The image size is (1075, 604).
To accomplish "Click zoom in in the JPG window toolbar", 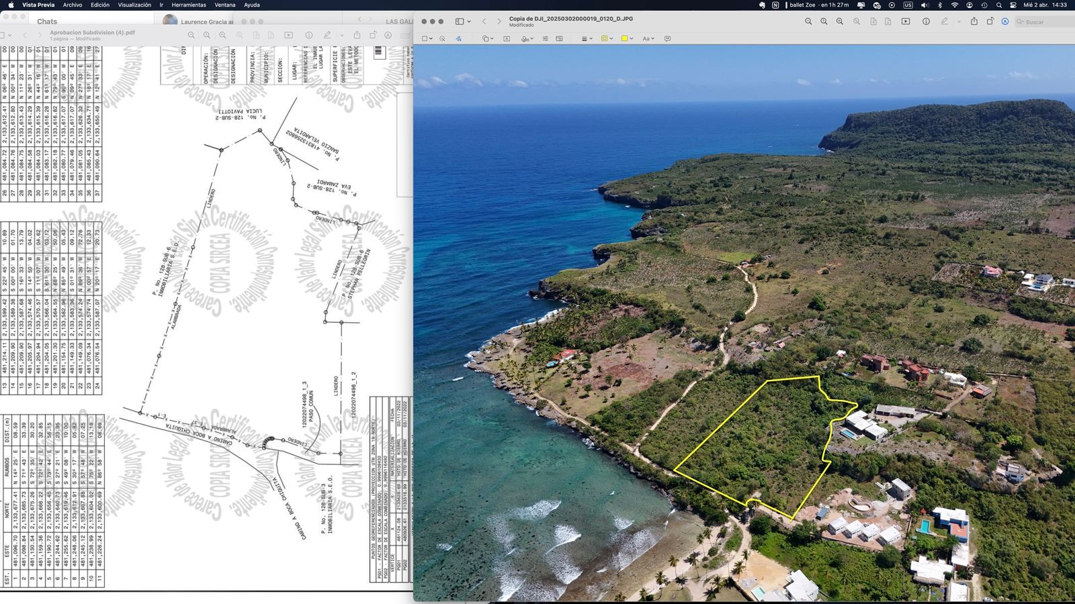I will (840, 21).
